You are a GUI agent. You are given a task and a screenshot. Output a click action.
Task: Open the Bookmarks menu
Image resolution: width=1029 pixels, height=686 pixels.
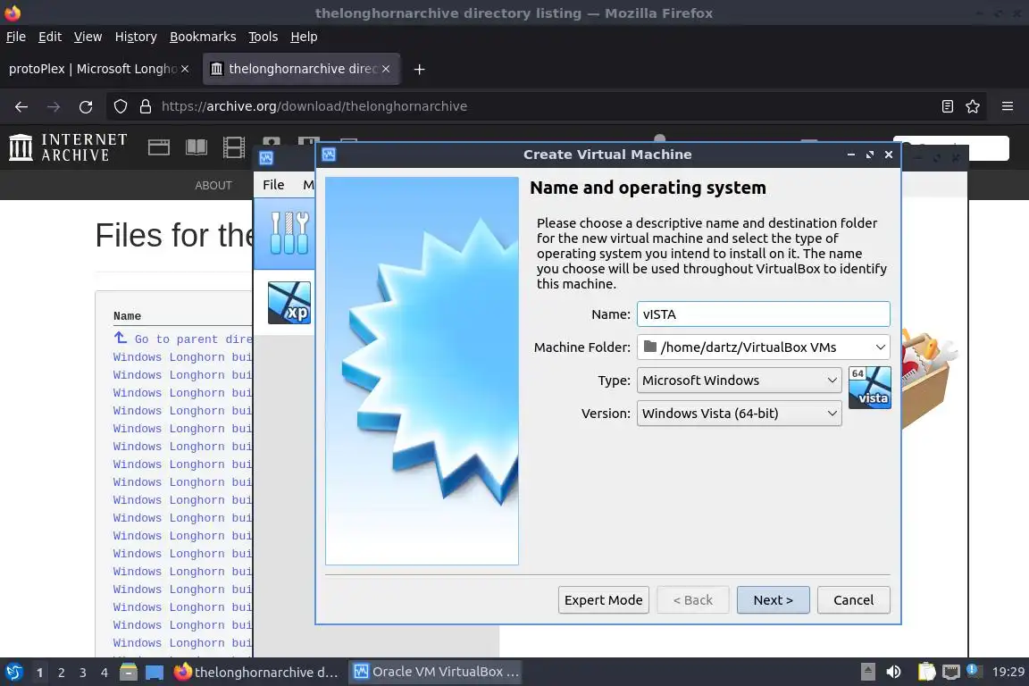click(x=203, y=37)
